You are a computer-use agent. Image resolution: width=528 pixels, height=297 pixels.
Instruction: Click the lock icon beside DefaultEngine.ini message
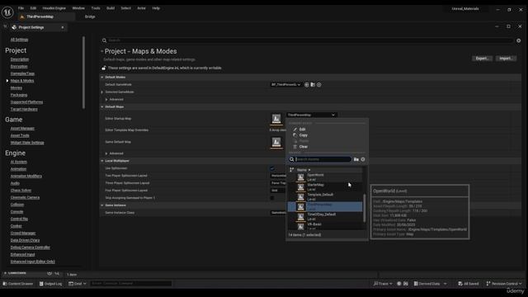tap(104, 68)
